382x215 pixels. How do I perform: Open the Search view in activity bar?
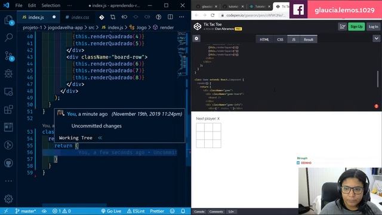[8, 38]
